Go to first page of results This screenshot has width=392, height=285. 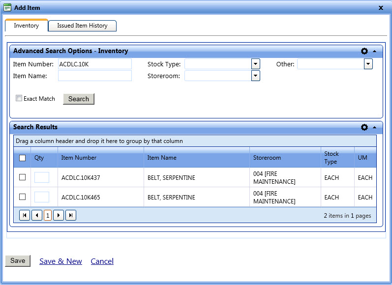pos(24,215)
